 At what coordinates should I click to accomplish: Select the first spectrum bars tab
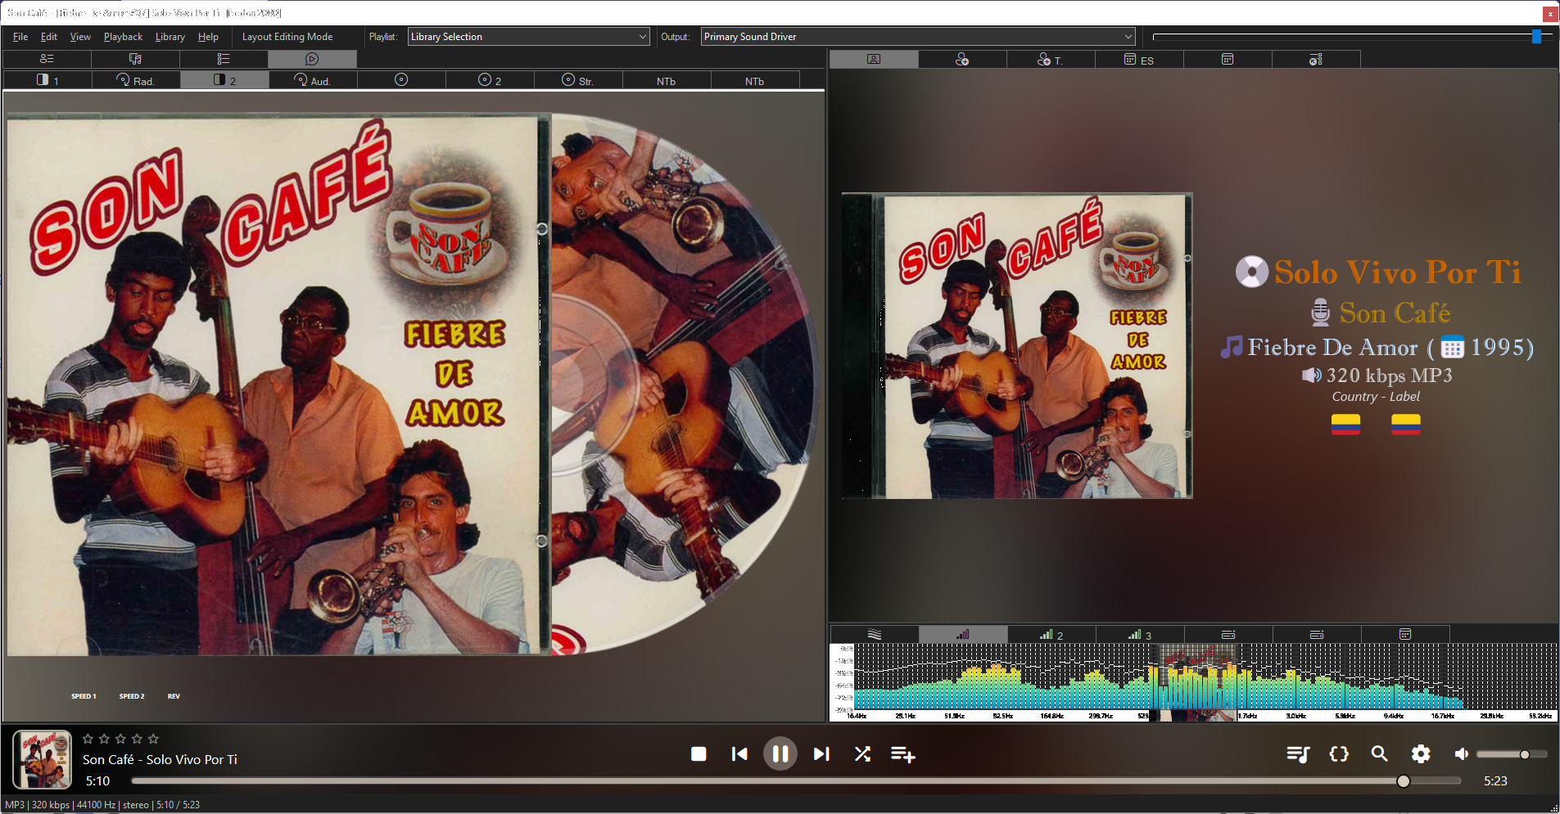[x=963, y=635]
